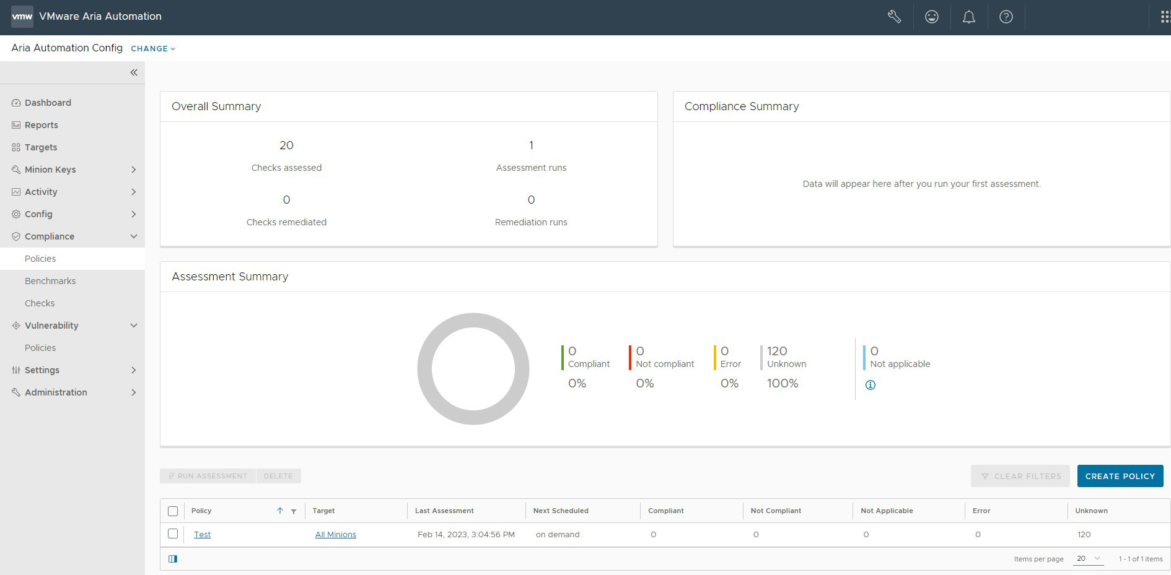Open the notifications bell icon
This screenshot has width=1171, height=575.
(x=969, y=17)
